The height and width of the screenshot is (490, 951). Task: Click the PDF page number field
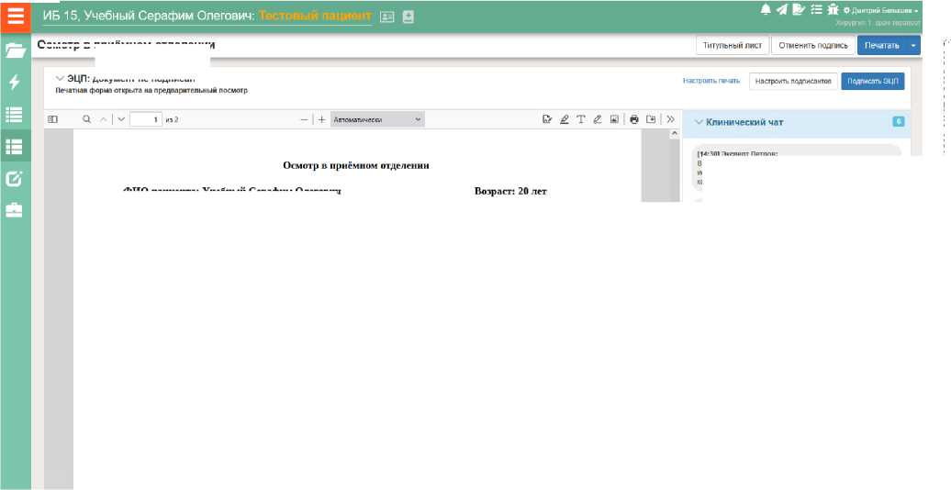click(146, 119)
